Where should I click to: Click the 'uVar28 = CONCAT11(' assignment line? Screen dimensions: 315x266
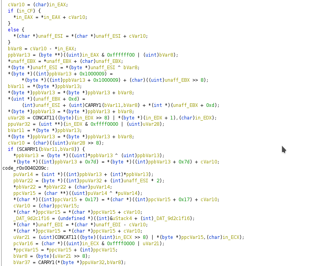click(x=112, y=118)
